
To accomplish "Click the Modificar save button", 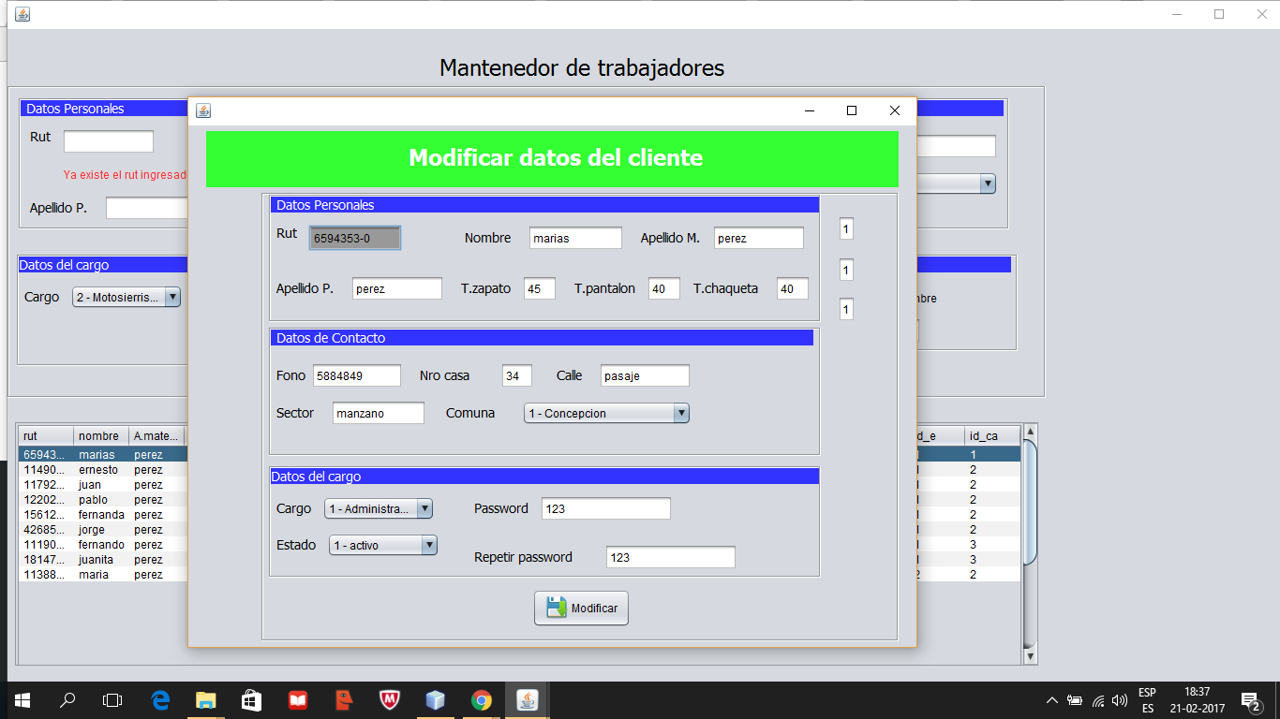I will 581,608.
